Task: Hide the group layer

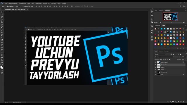Action: click(155, 70)
